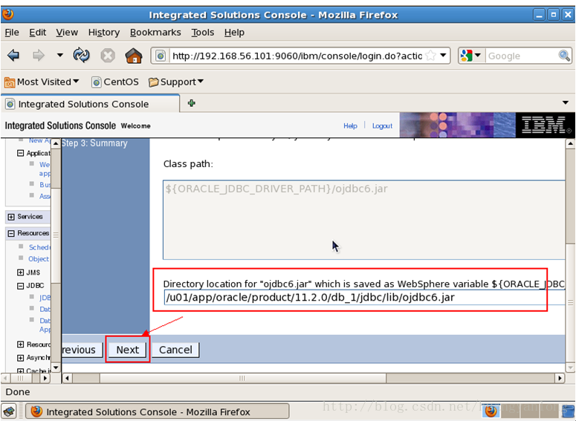
Task: Click the content area horizontal scrollbar thumb
Action: (243, 378)
